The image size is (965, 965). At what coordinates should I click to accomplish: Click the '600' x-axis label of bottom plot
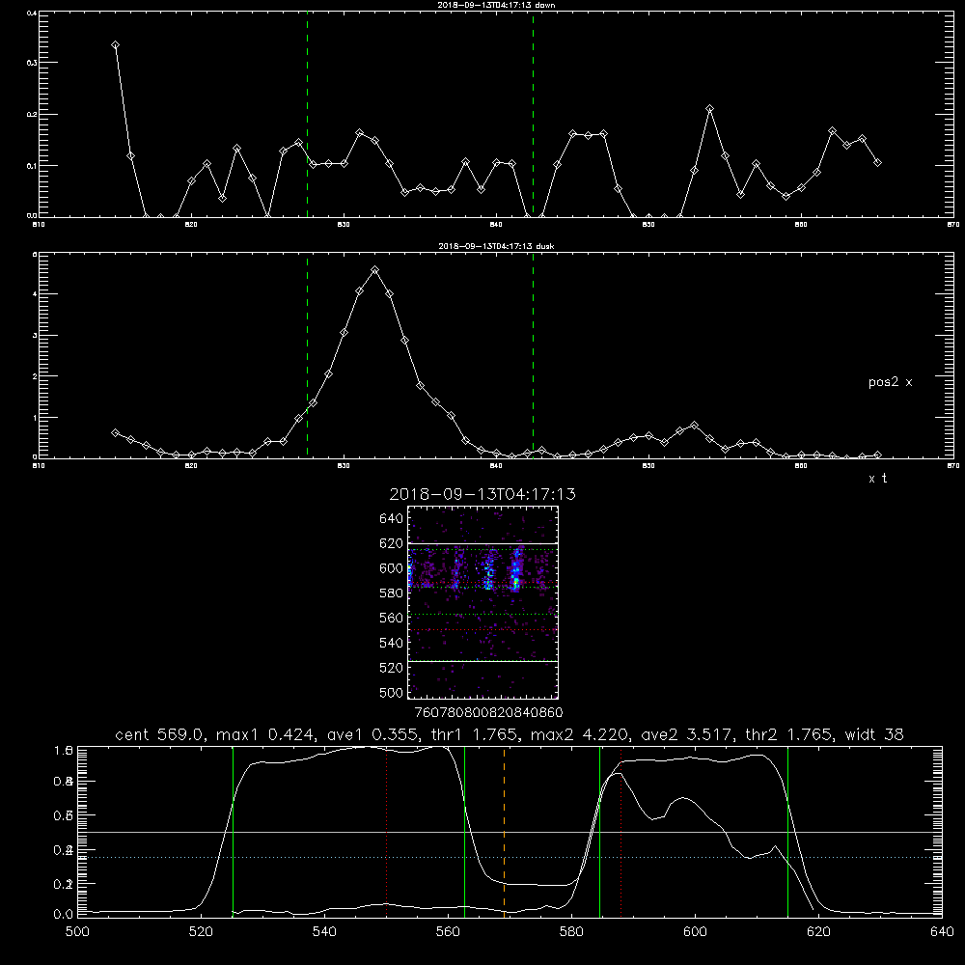pos(695,932)
